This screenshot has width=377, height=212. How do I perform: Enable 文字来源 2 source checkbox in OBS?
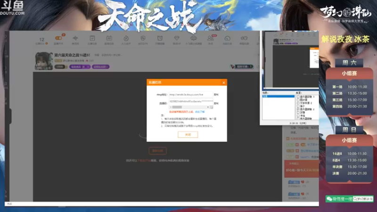(x=298, y=103)
